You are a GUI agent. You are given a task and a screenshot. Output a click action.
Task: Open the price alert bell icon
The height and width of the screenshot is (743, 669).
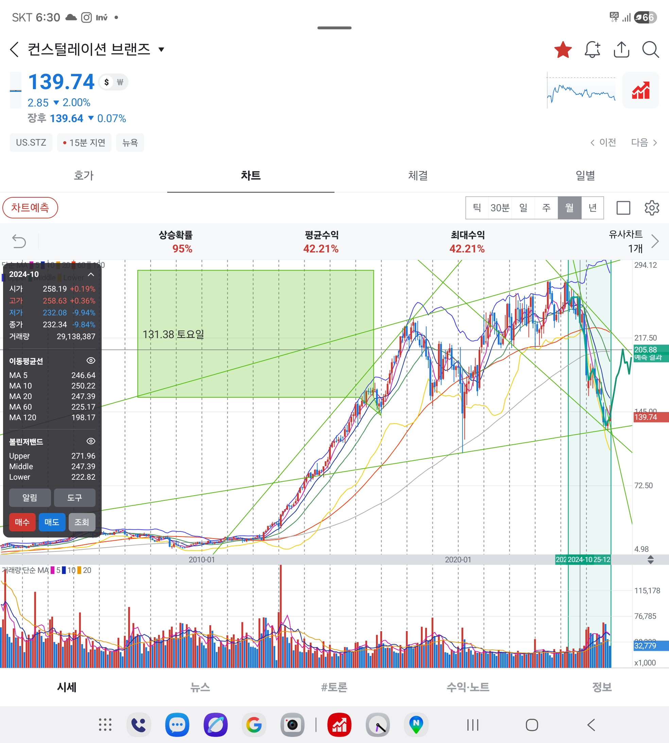pyautogui.click(x=592, y=50)
